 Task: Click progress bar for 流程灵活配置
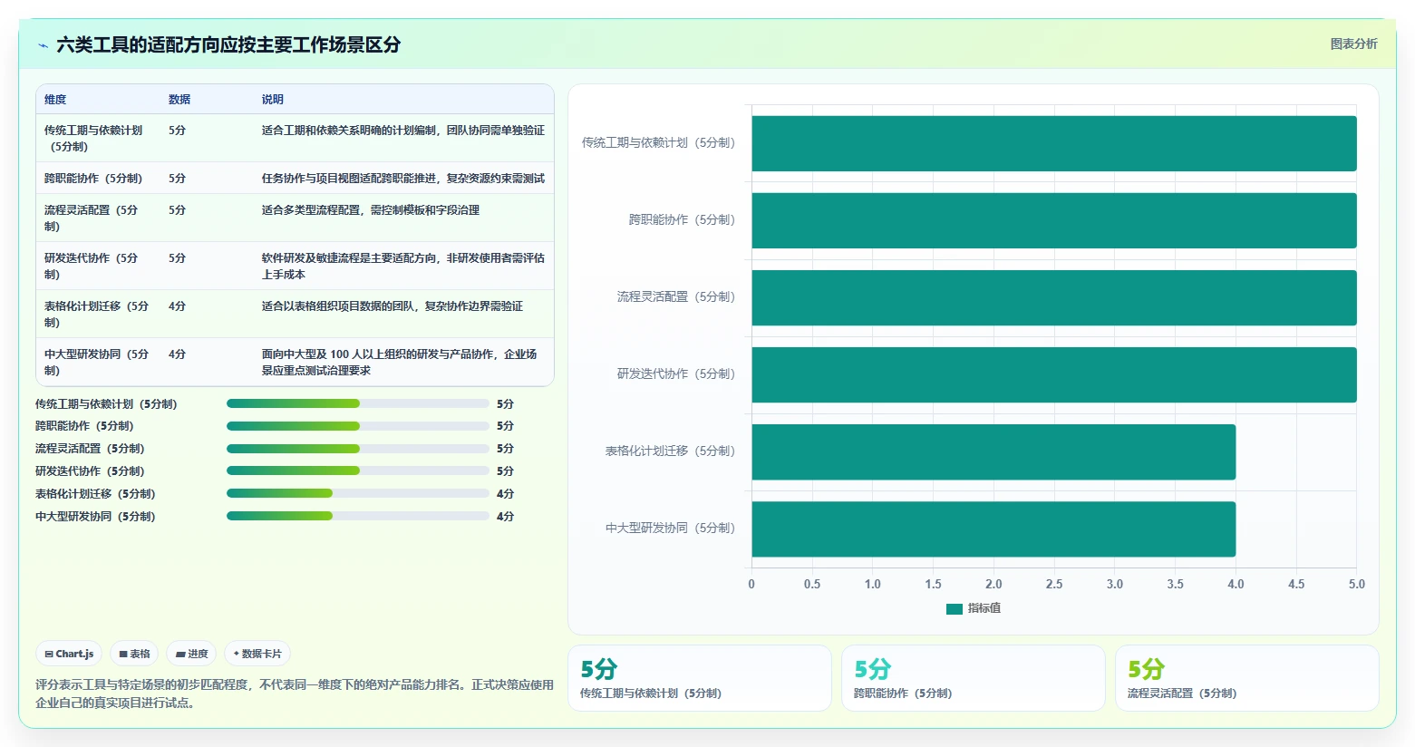[357, 449]
